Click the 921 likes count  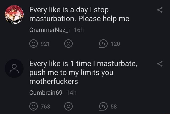[45, 44]
